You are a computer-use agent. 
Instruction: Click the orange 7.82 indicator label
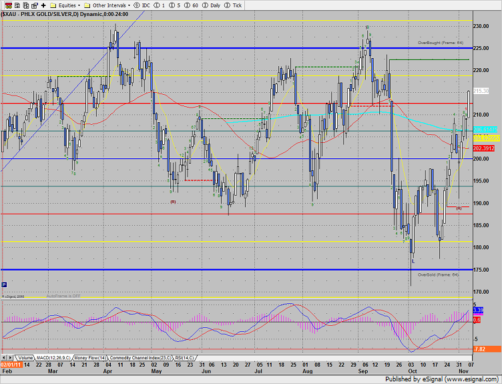pyautogui.click(x=487, y=349)
